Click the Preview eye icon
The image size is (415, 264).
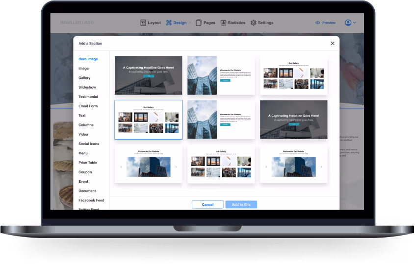click(x=318, y=23)
